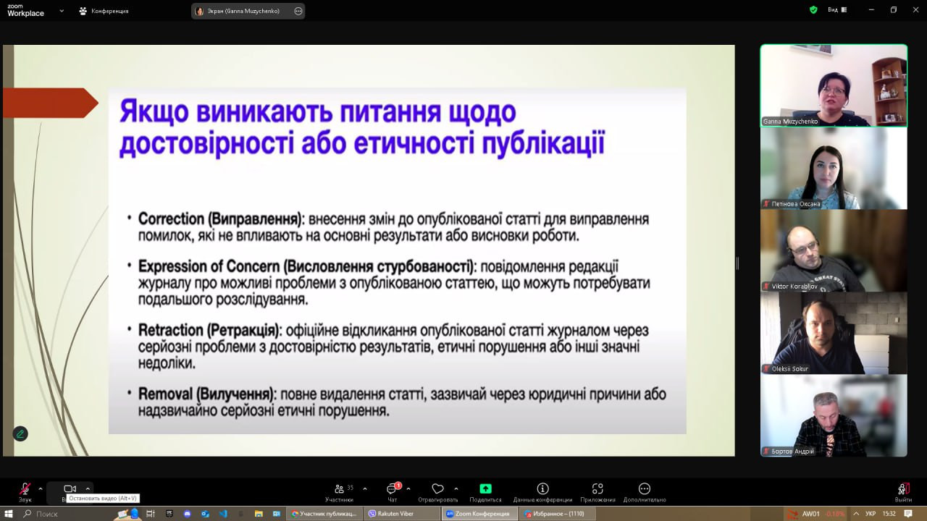Open Visual Studio Code from the taskbar
The width and height of the screenshot is (927, 521).
(223, 513)
